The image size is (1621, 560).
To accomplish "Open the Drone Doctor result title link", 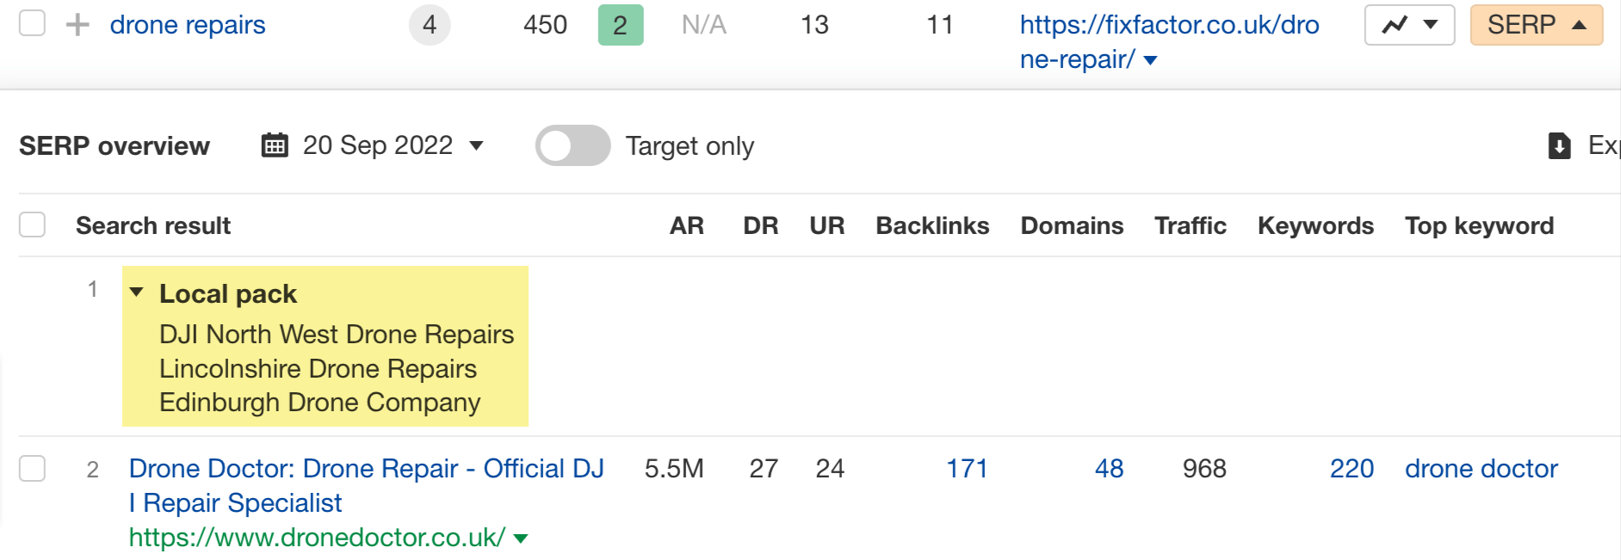I will pyautogui.click(x=367, y=469).
